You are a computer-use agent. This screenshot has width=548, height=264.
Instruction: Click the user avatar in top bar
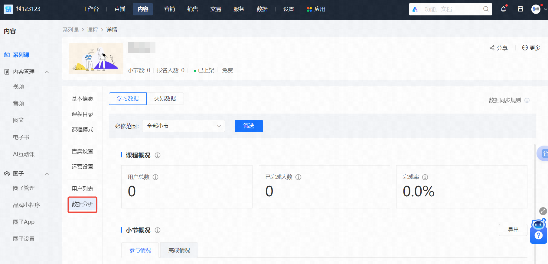[536, 9]
